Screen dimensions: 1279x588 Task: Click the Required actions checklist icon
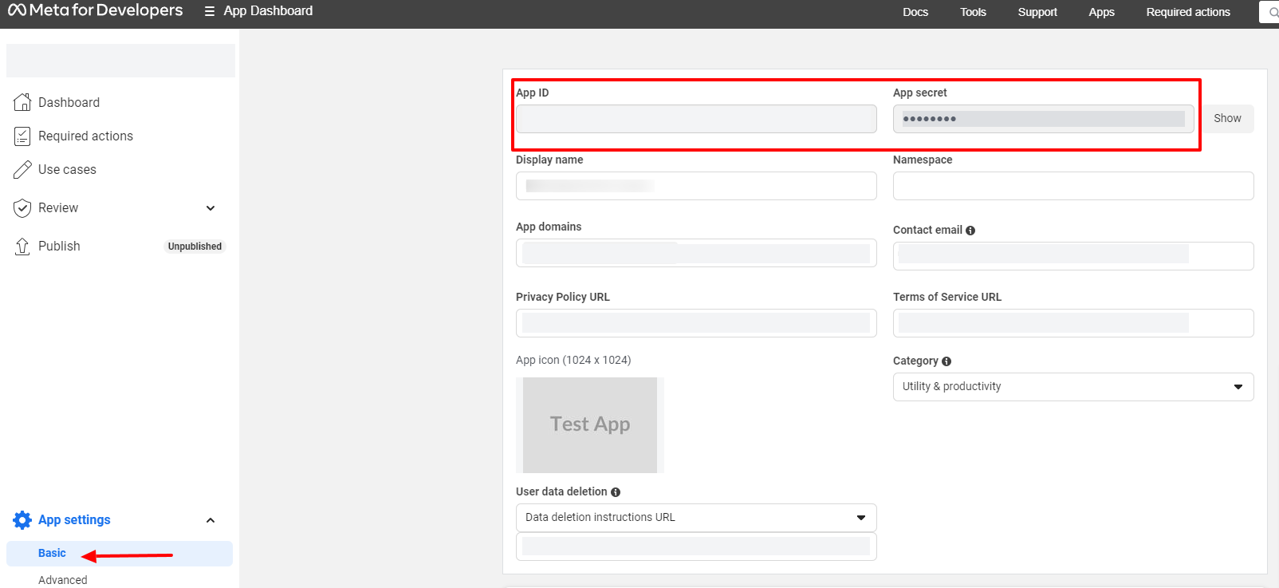pyautogui.click(x=22, y=136)
